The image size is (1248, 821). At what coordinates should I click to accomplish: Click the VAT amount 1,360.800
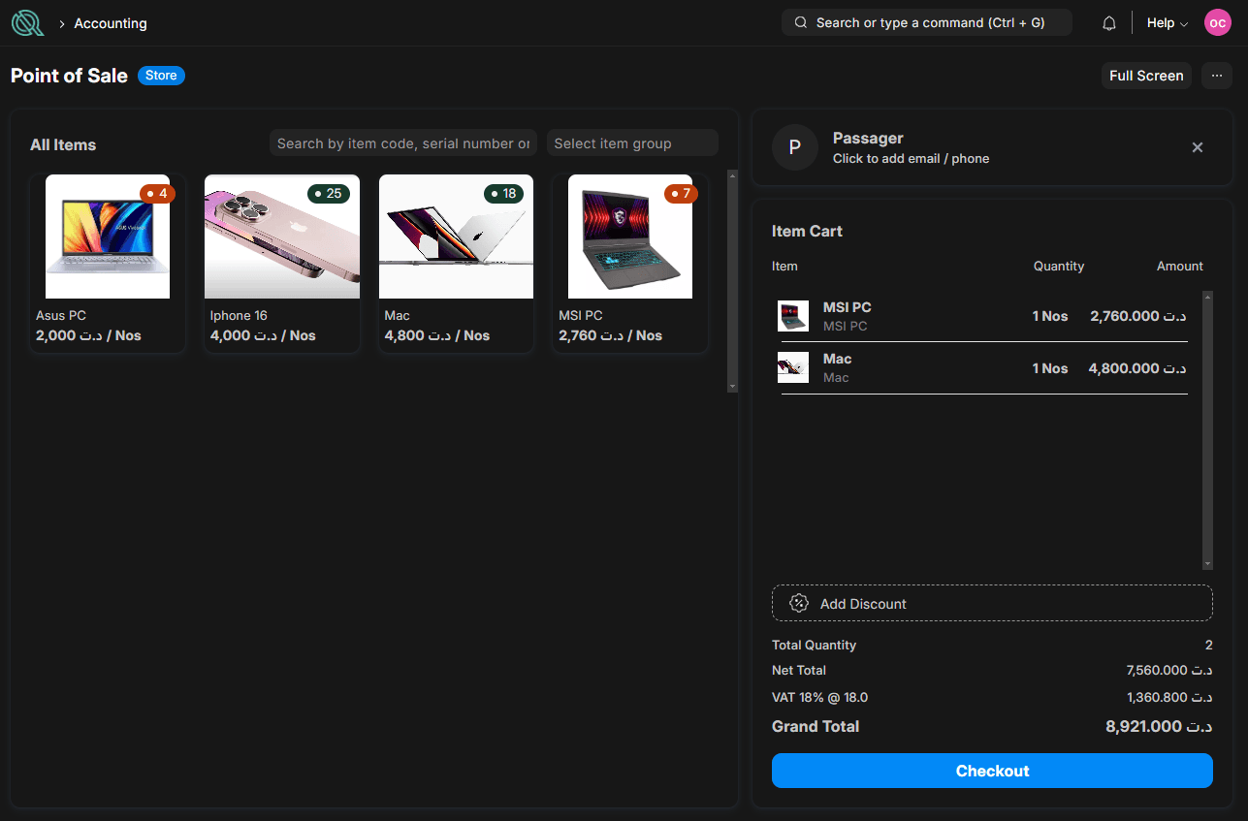click(1169, 697)
